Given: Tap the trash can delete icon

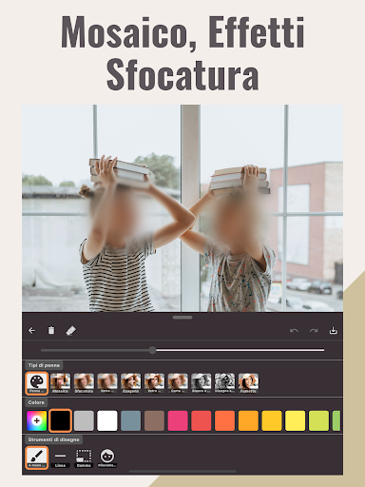Looking at the screenshot, I should tap(51, 330).
